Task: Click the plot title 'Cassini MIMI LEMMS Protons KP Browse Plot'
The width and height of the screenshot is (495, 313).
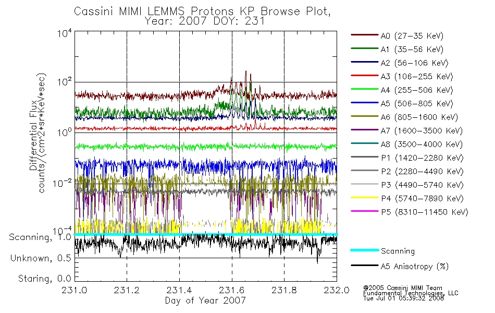Action: 202,11
